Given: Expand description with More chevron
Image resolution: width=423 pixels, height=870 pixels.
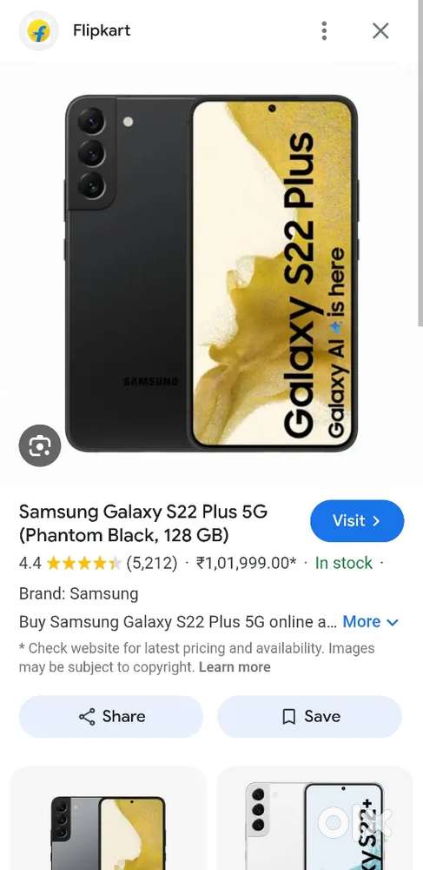Looking at the screenshot, I should tap(370, 621).
